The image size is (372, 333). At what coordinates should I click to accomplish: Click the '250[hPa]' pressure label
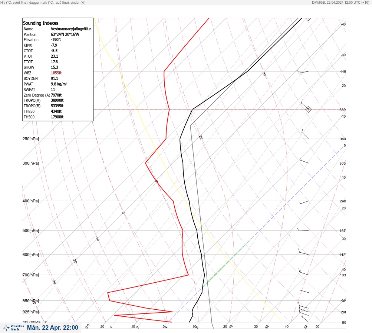[x=31, y=139]
